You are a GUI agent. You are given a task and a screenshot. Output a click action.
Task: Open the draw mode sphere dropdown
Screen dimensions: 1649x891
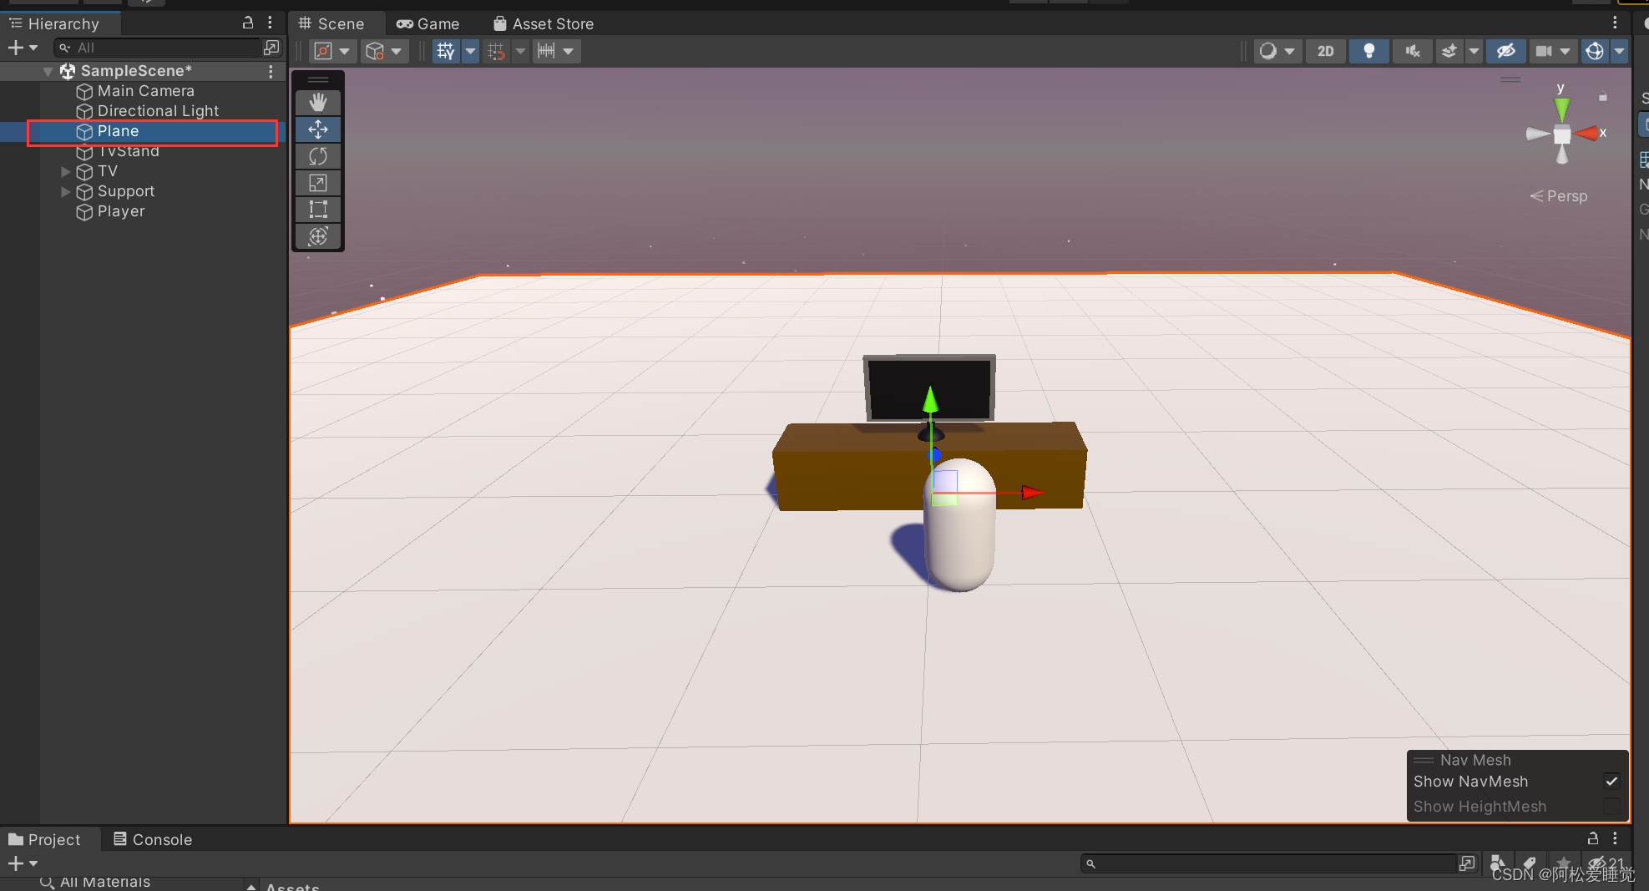coord(1277,51)
